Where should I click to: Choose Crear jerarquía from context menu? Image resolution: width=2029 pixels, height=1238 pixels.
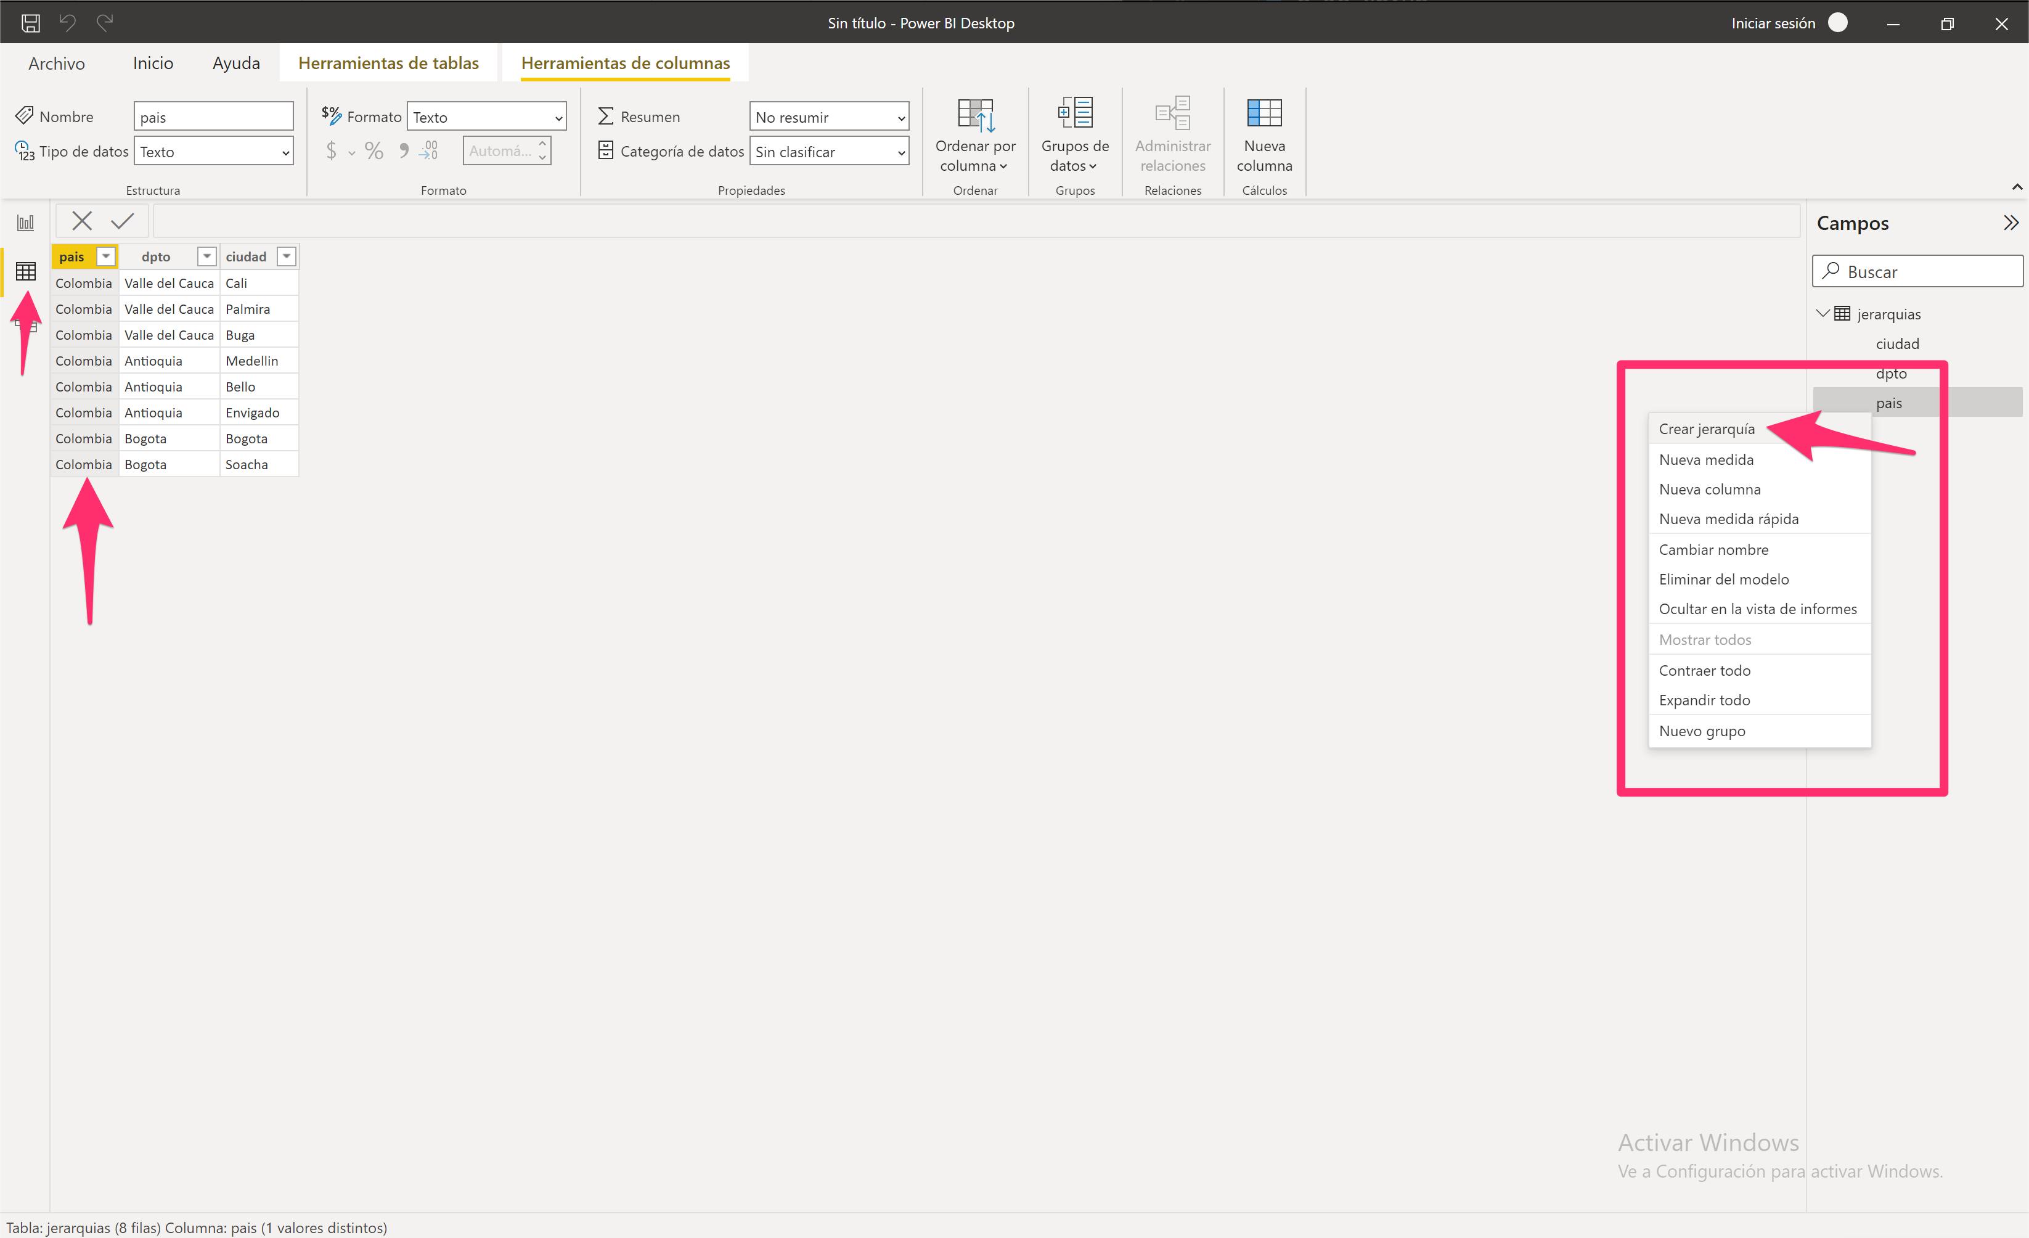[x=1760, y=429]
